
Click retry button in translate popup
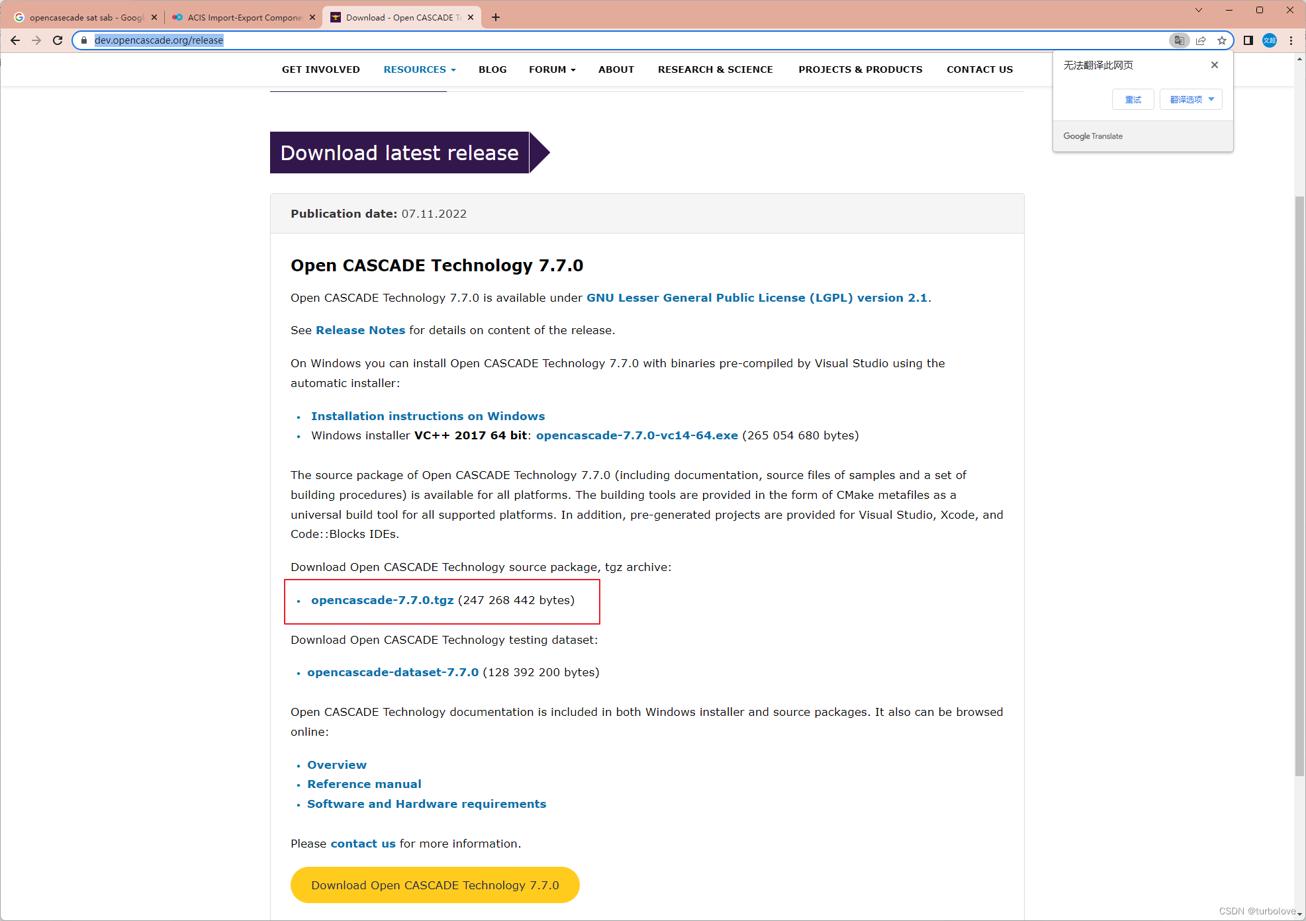(1133, 99)
